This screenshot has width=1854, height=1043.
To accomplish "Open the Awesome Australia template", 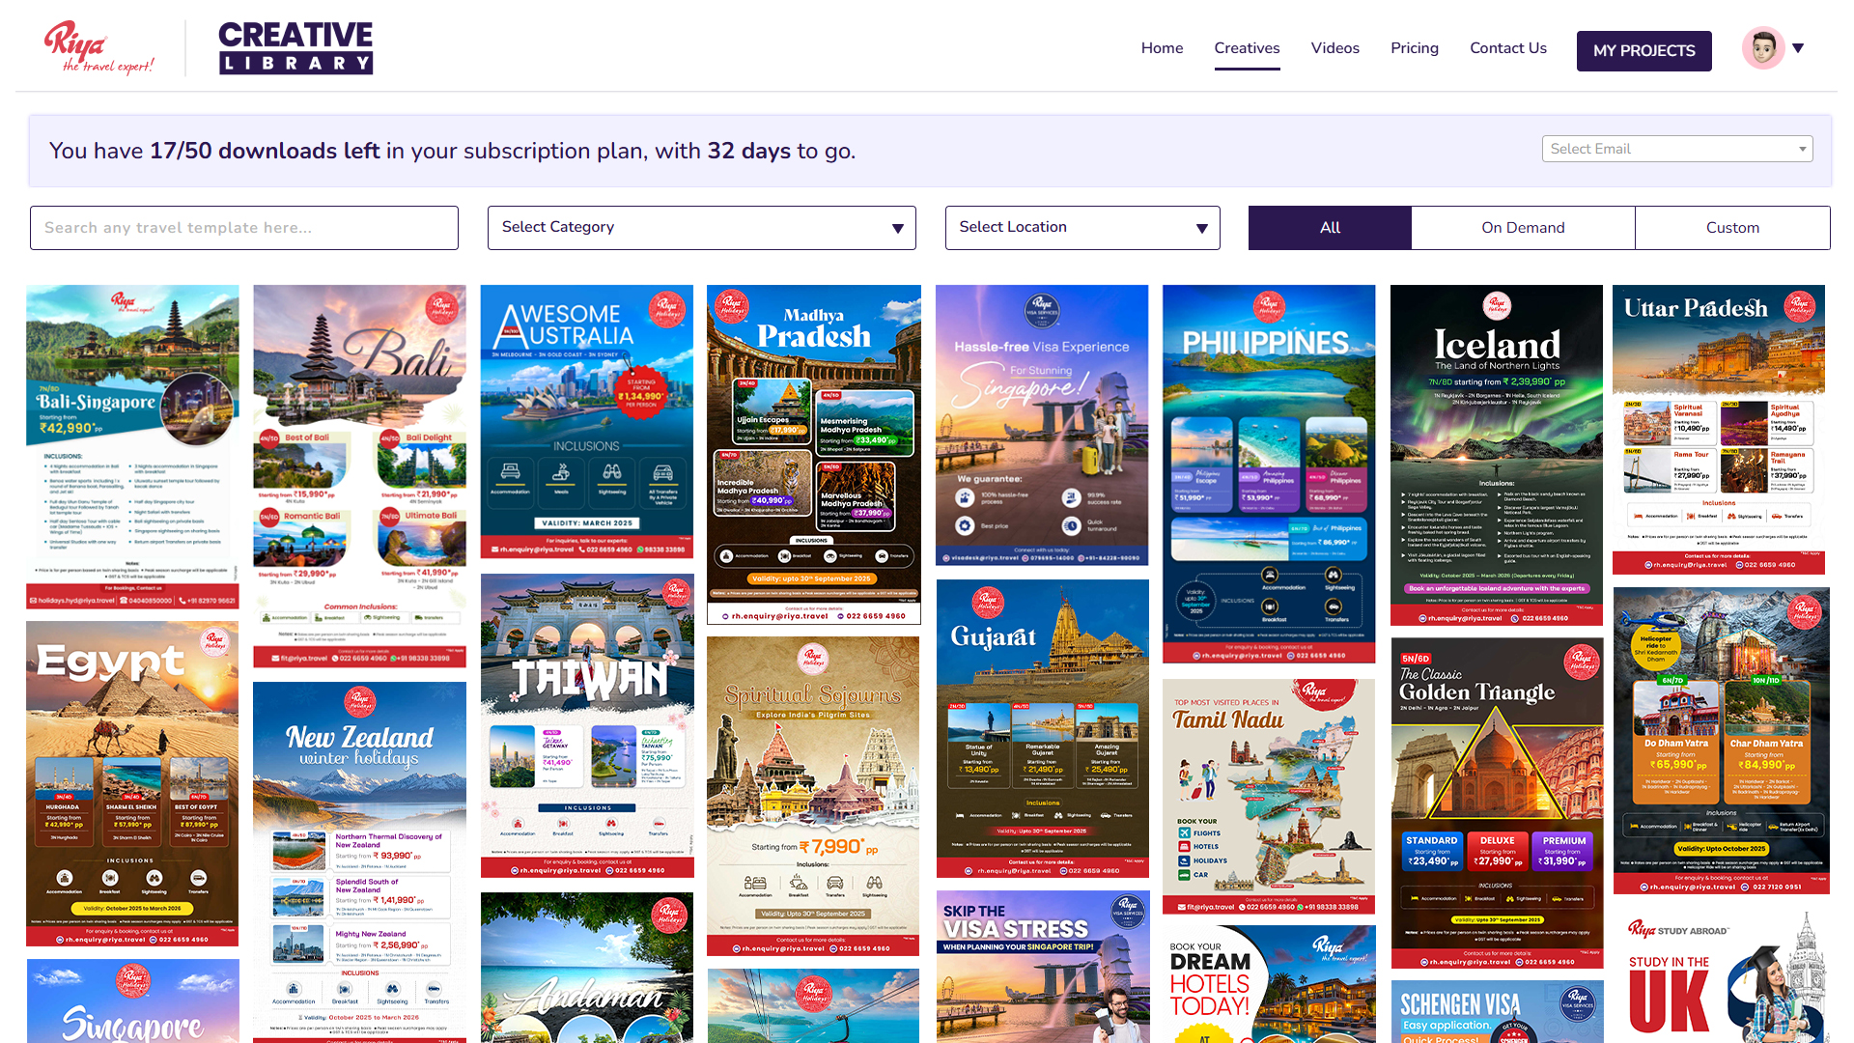I will [x=587, y=422].
